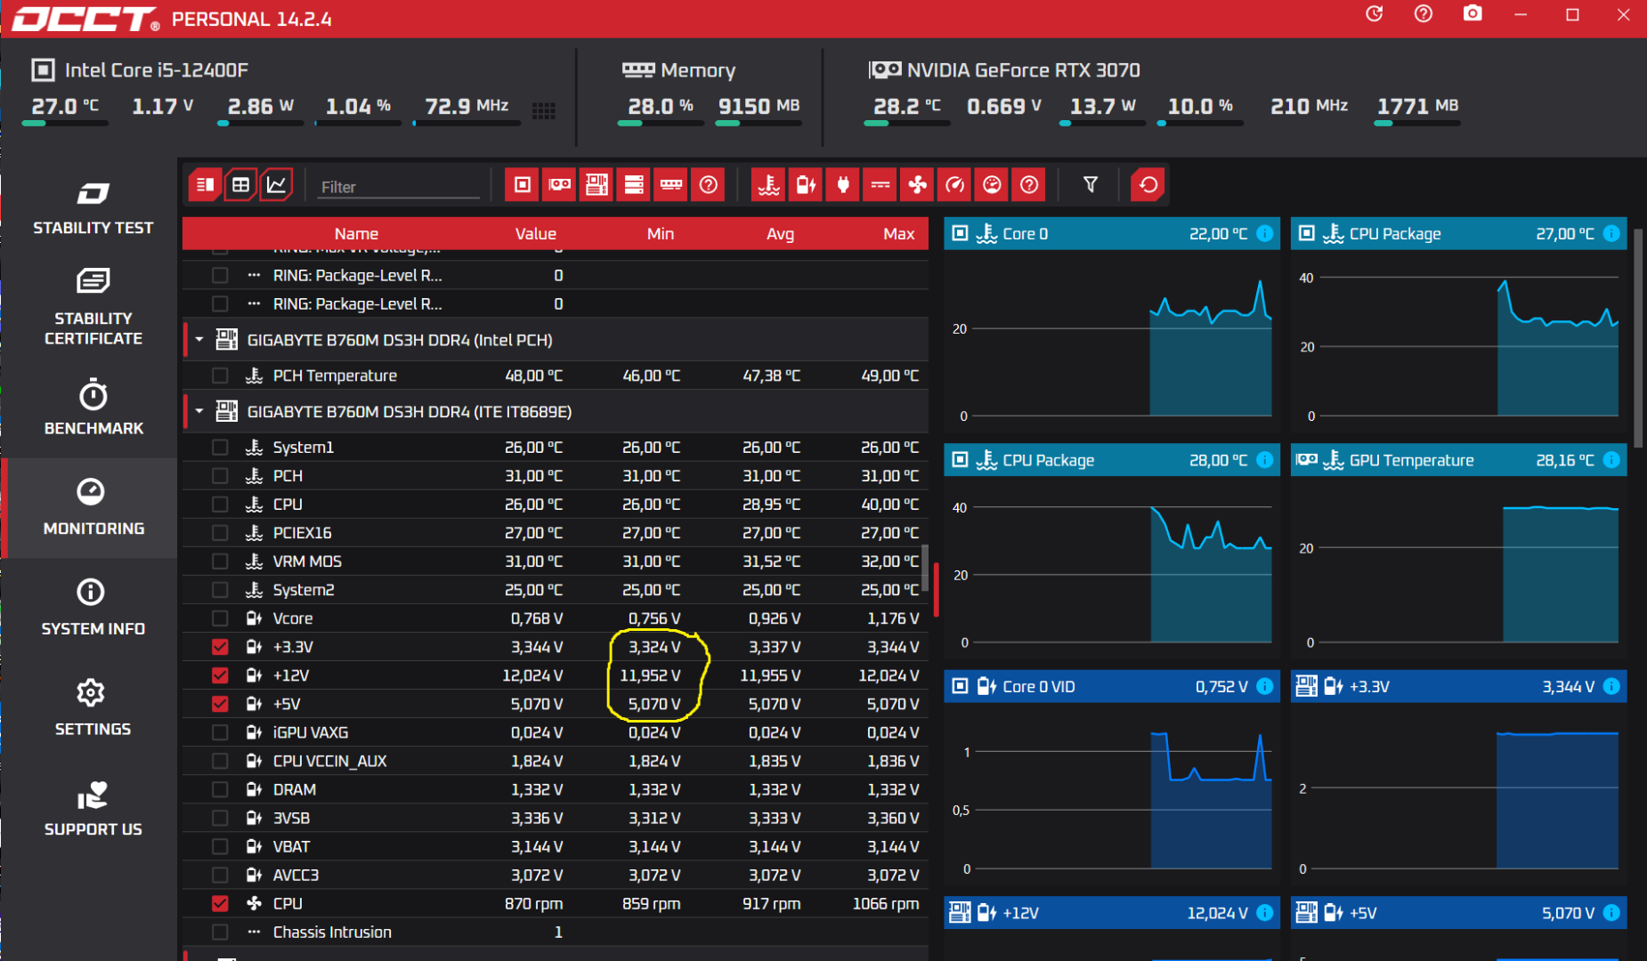Enable the Vcore sensor checkbox
Screen dimensions: 1647x961
coord(220,618)
